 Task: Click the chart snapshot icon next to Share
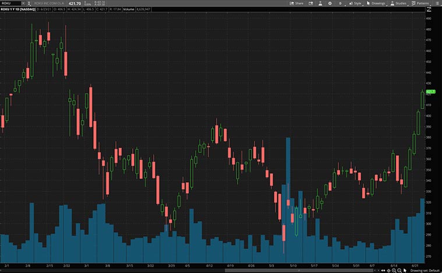[x=310, y=3]
